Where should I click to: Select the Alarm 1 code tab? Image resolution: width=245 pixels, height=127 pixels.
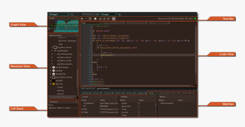tap(153, 23)
